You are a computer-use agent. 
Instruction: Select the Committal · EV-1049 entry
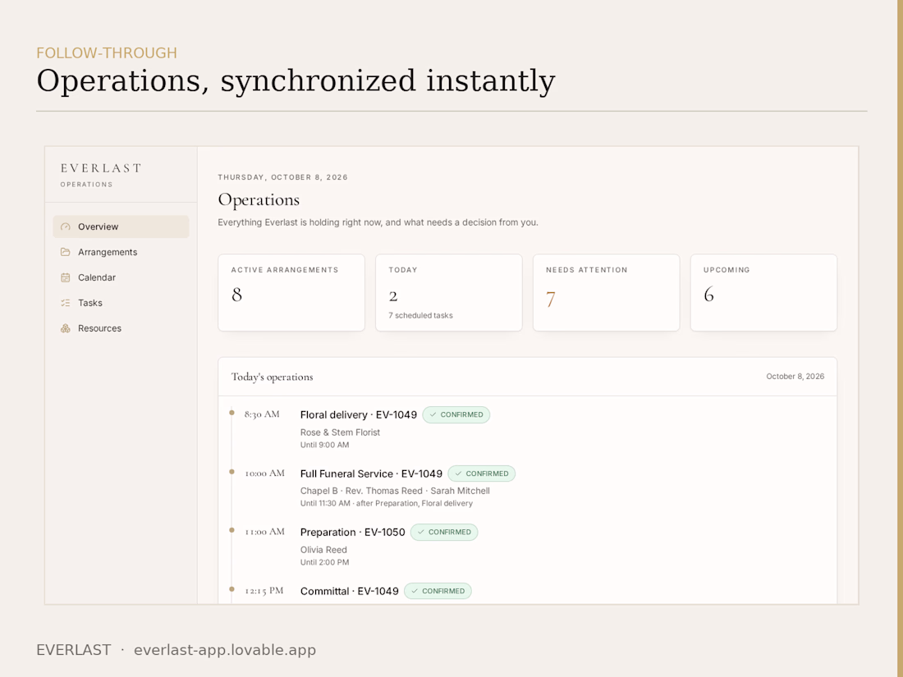(350, 591)
